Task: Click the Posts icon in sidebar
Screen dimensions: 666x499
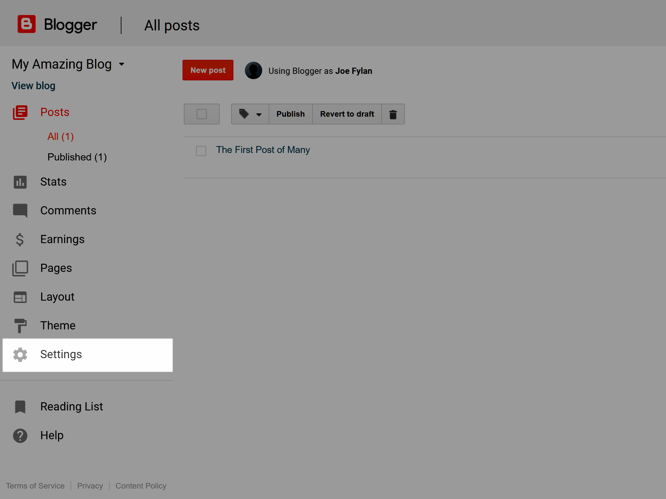Action: coord(20,112)
